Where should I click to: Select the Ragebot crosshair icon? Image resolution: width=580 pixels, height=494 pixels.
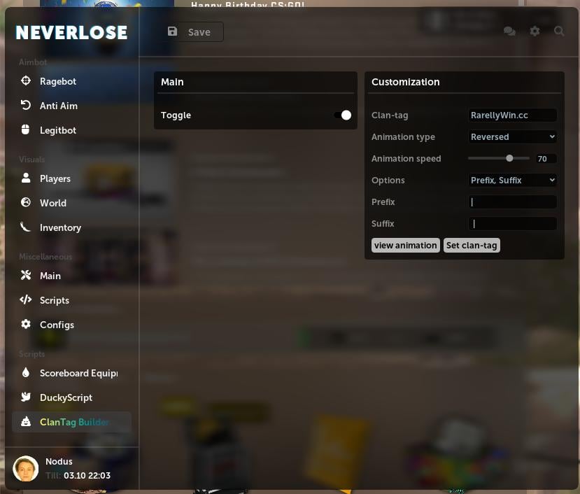26,80
